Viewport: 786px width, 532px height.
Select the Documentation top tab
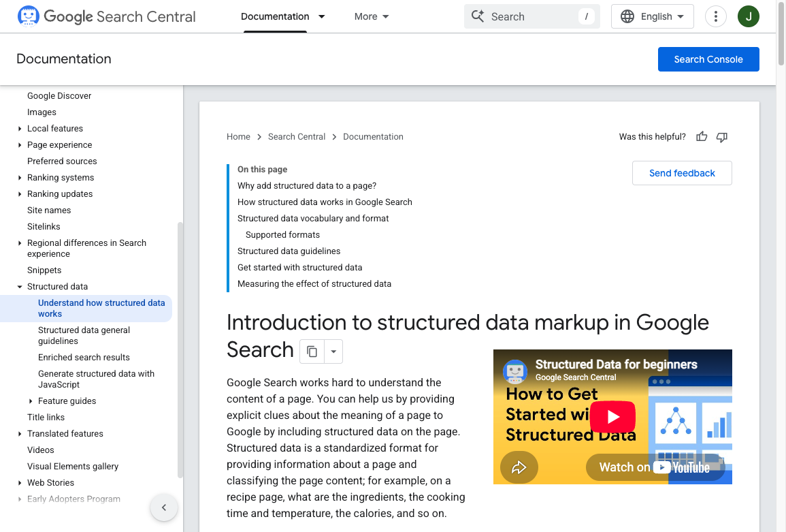[x=275, y=16]
